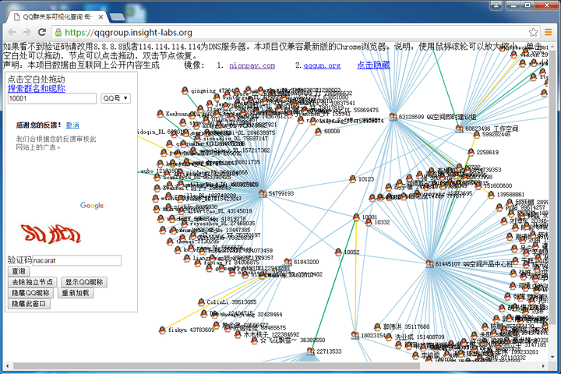Open a new browser tab
This screenshot has width=561, height=374.
coord(117,17)
